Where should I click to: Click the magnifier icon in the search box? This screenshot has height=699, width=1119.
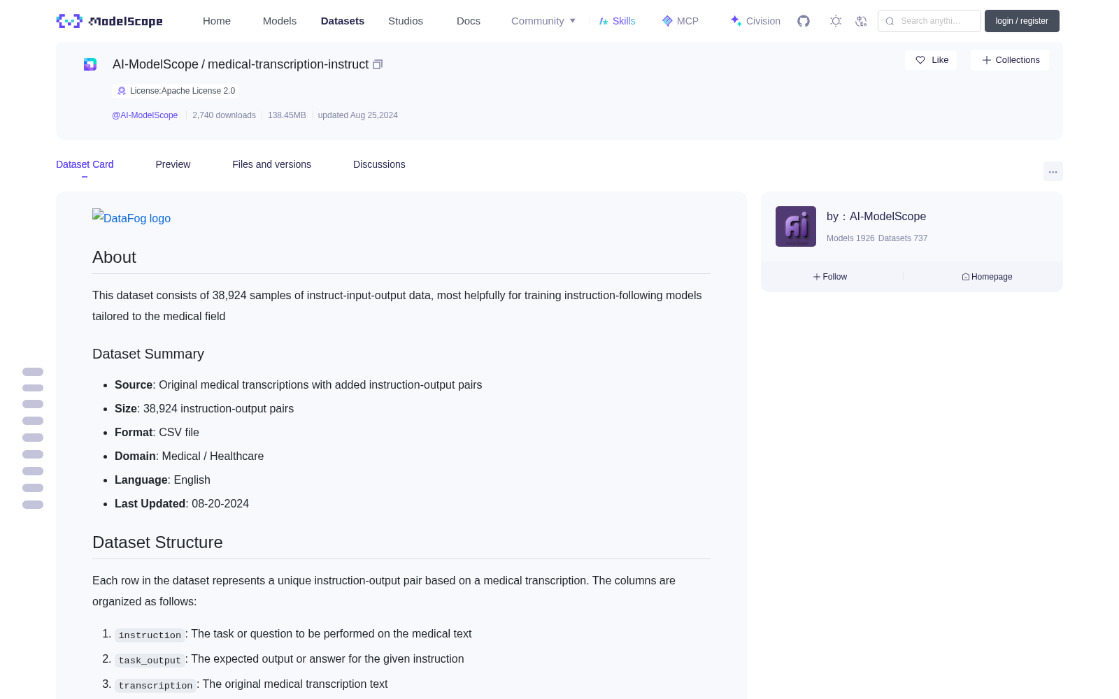[x=890, y=21]
